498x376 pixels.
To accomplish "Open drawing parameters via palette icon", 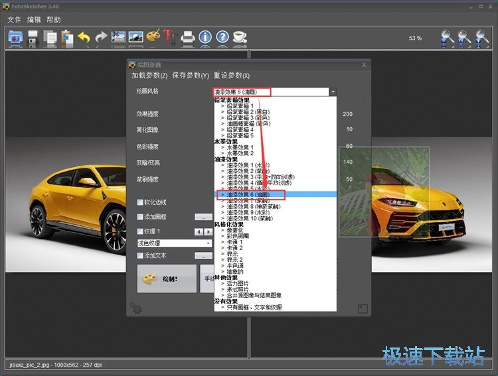I will (x=153, y=37).
